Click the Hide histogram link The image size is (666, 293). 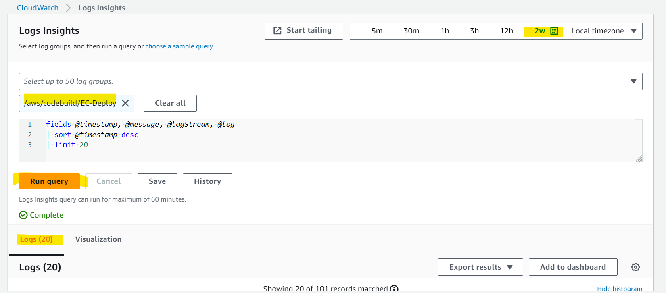tap(620, 289)
